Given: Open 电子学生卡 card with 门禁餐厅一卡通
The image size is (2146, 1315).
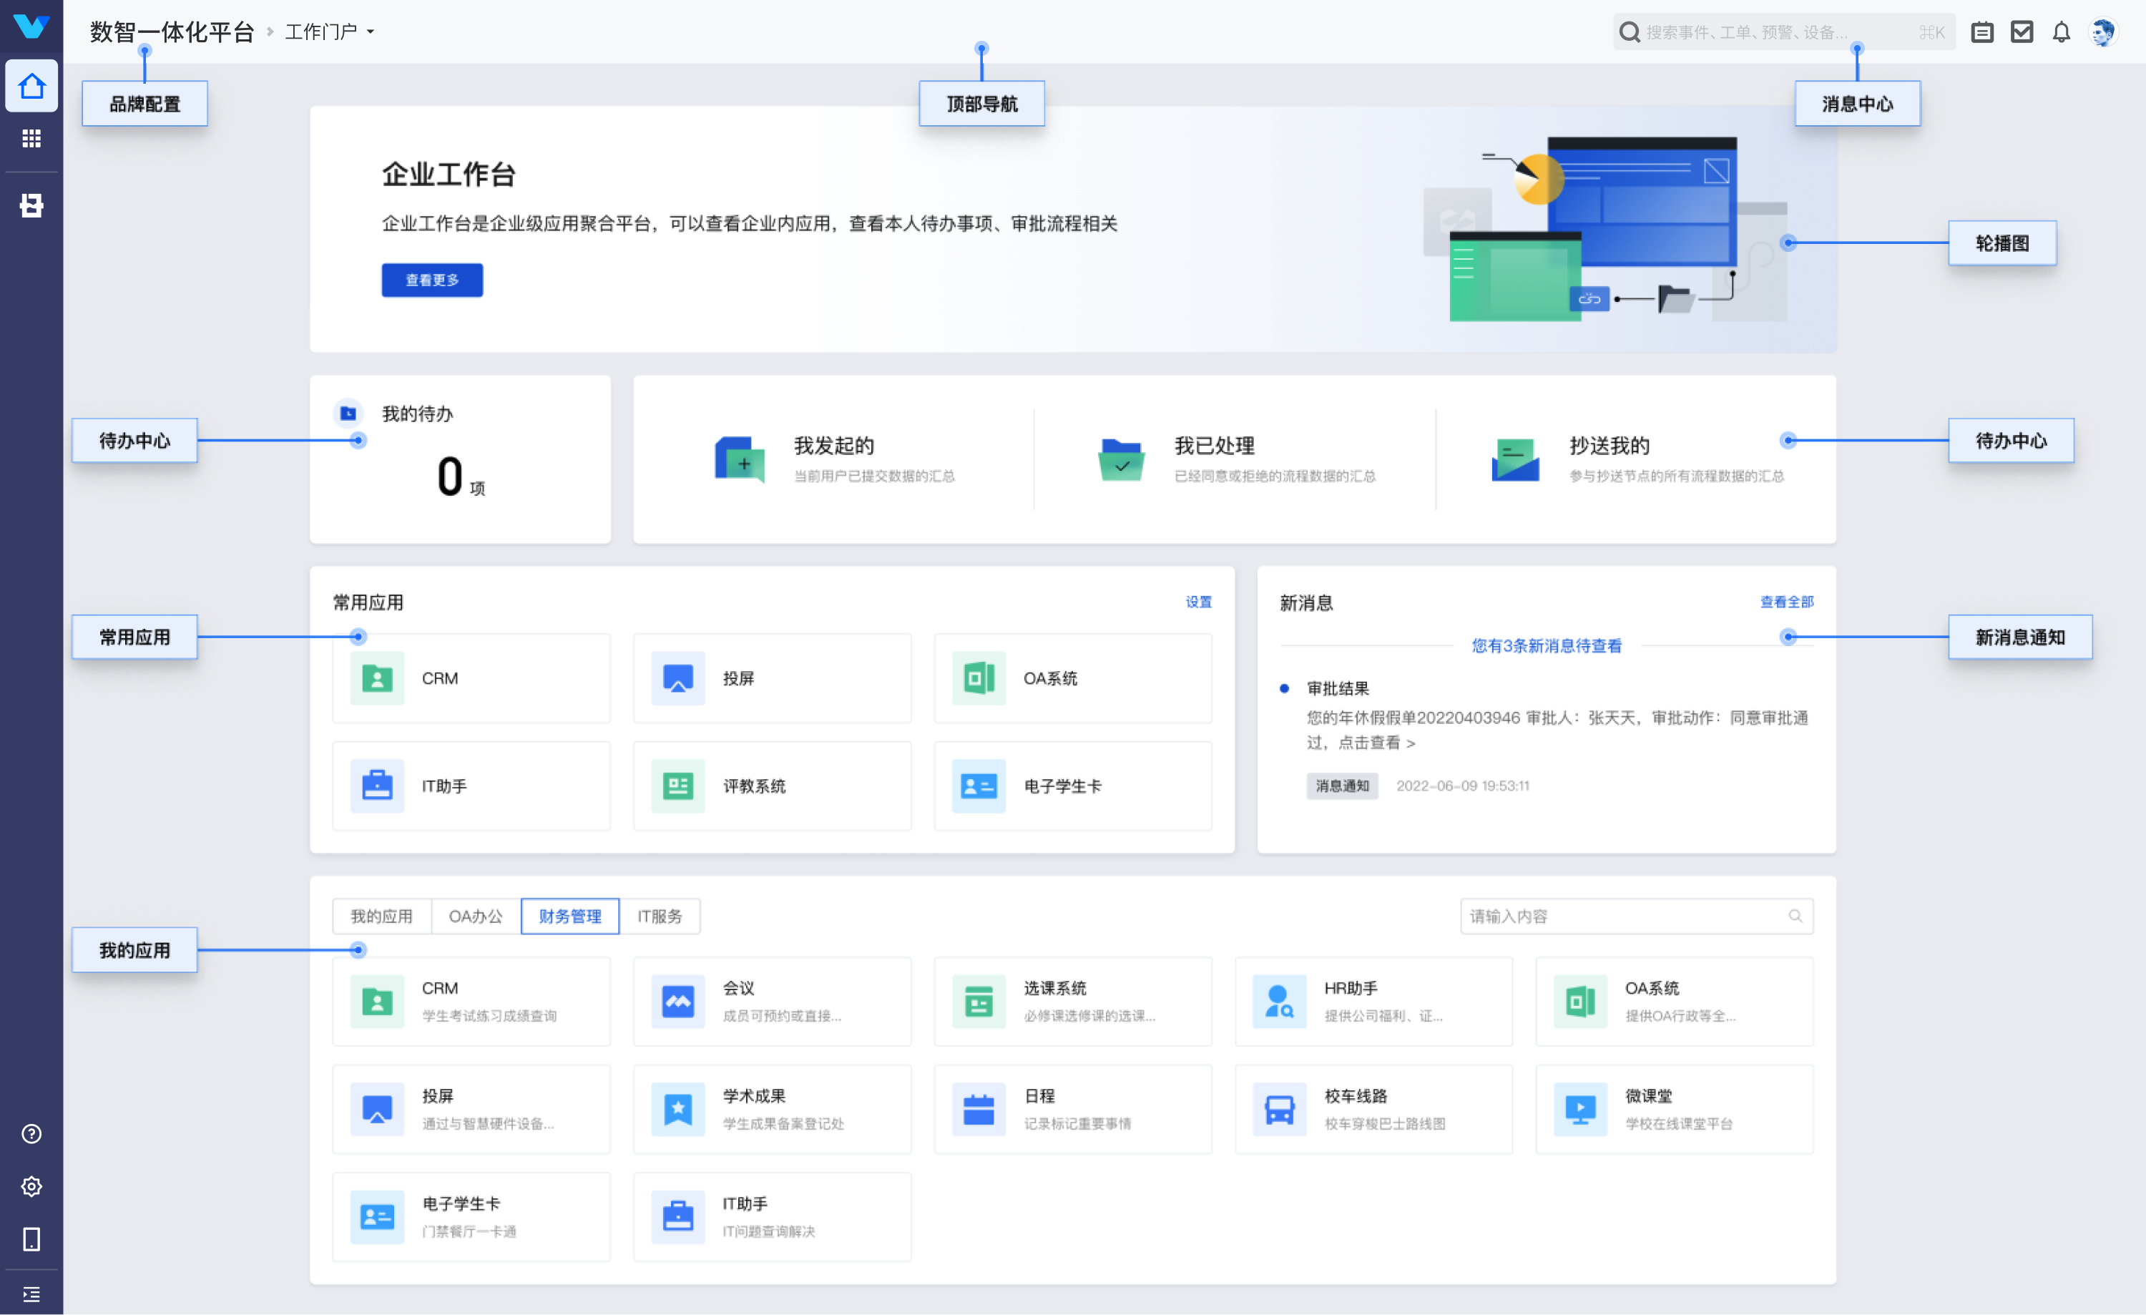Looking at the screenshot, I should 471,1216.
